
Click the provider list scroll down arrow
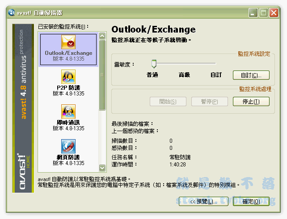tap(102, 168)
